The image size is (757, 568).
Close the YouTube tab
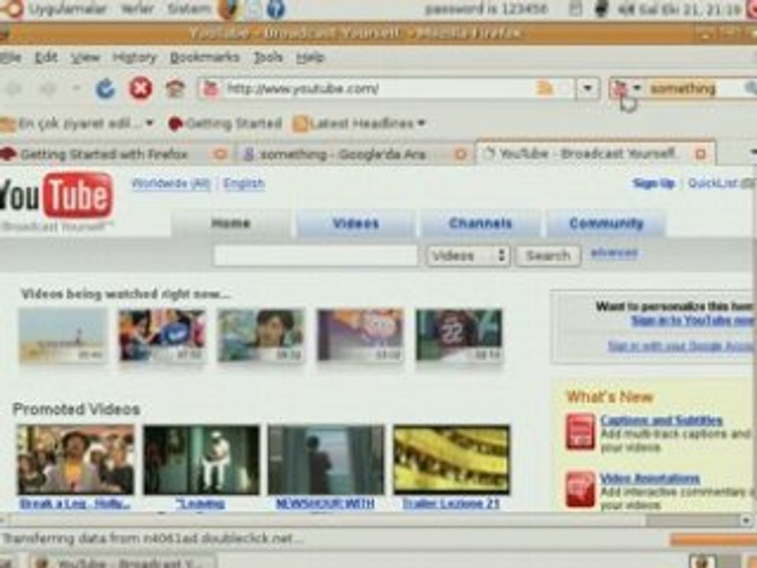tap(700, 154)
